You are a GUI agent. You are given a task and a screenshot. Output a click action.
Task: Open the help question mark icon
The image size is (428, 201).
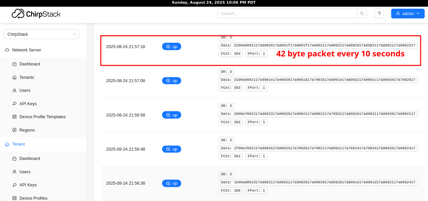click(379, 13)
